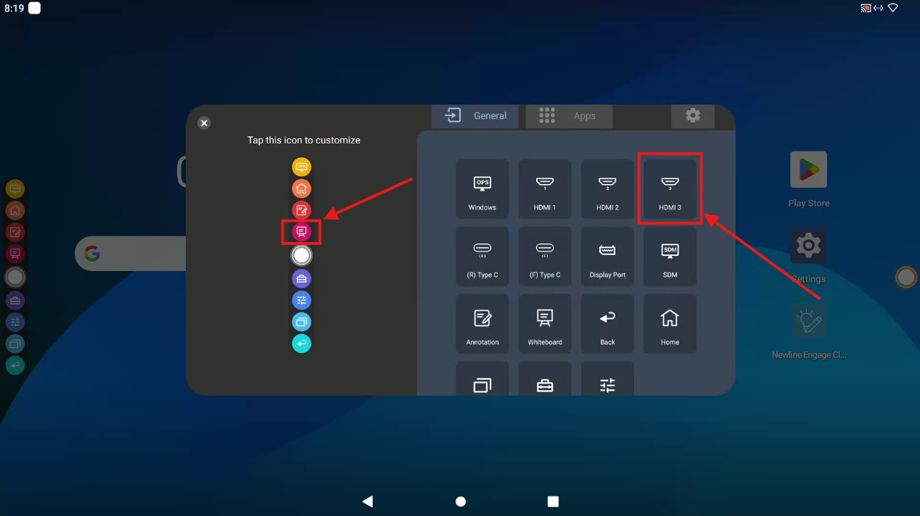Tap the light-blue multi-window icon in customize column
The width and height of the screenshot is (920, 516).
302,322
